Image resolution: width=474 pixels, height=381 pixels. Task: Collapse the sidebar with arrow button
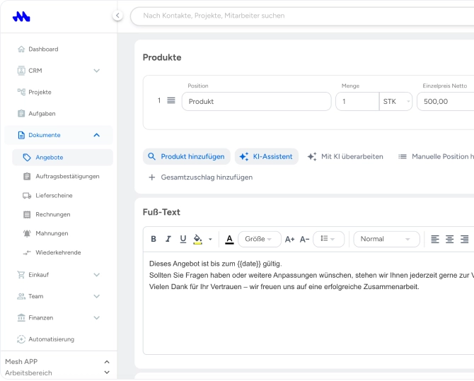pos(117,16)
